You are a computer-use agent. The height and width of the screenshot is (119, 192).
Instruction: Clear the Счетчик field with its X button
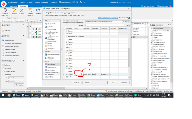[127, 25]
